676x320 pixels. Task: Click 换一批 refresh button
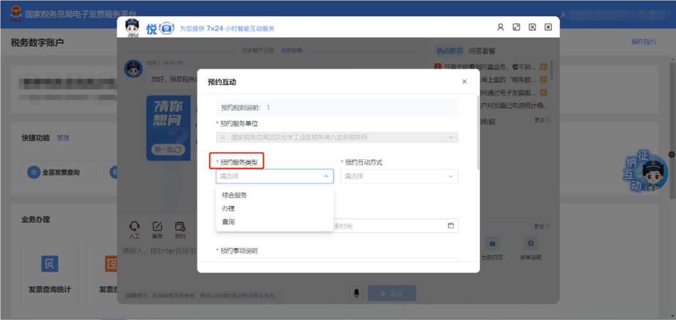click(x=168, y=150)
